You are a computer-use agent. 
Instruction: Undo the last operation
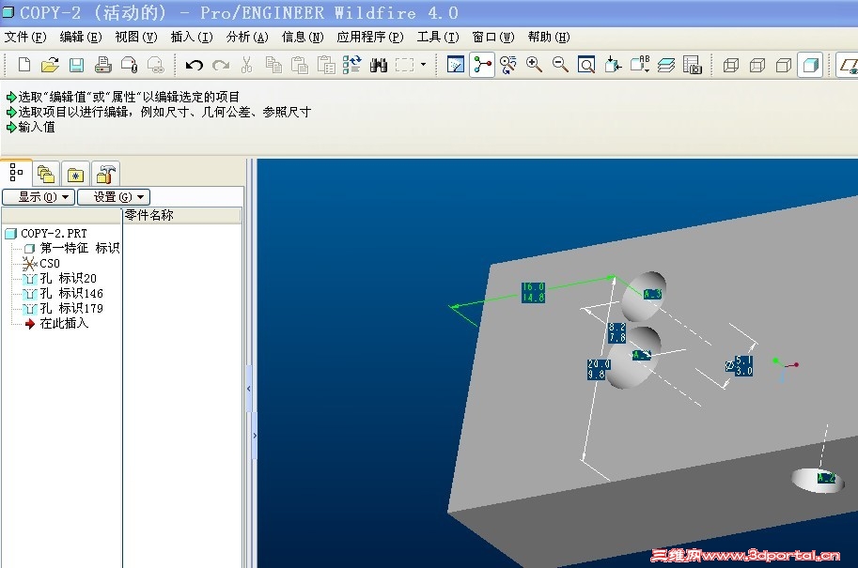[x=194, y=65]
